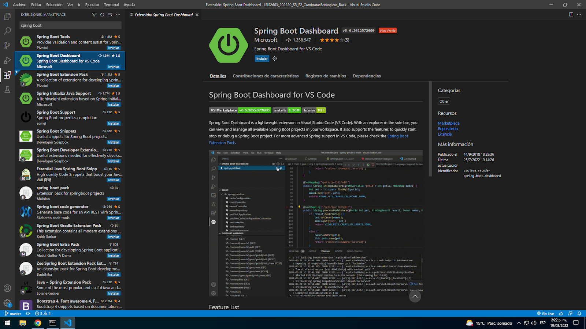
Task: Open the Selección menu
Action: point(54,5)
